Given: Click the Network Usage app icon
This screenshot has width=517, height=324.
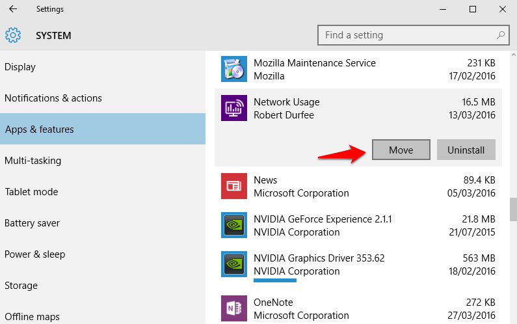Looking at the screenshot, I should coord(233,108).
